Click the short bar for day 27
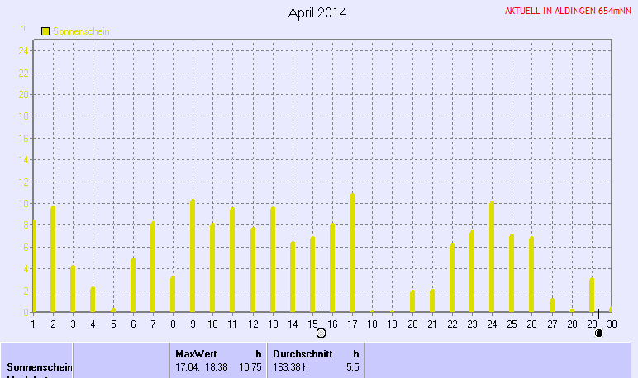 [x=552, y=305]
